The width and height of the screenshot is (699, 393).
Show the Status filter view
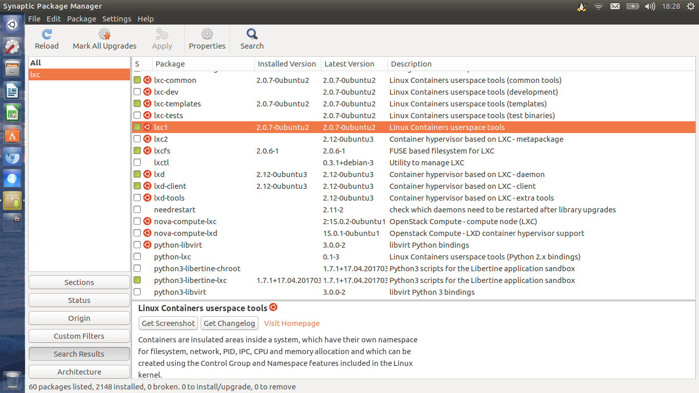coord(79,300)
